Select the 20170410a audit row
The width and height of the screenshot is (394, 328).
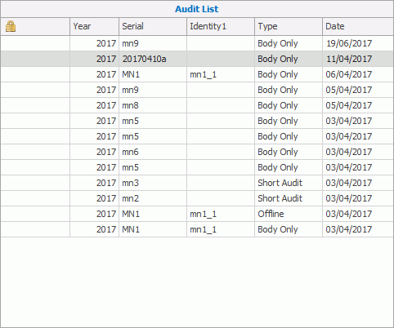click(197, 59)
